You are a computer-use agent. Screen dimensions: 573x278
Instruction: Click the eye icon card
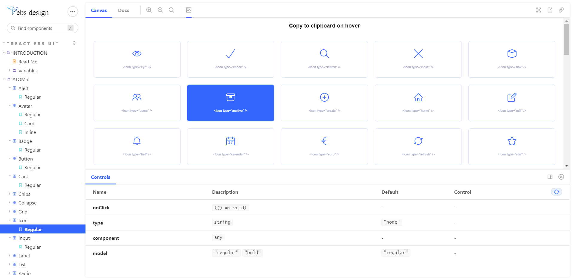137,59
